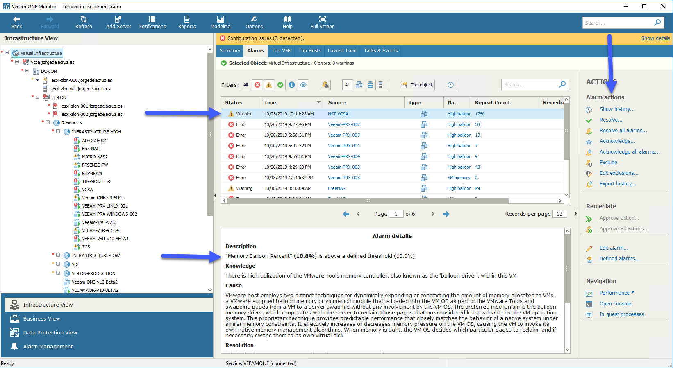Collapse the vcsa.jorgedelacruz.es node
The height and width of the screenshot is (368, 673).
pyautogui.click(x=17, y=62)
